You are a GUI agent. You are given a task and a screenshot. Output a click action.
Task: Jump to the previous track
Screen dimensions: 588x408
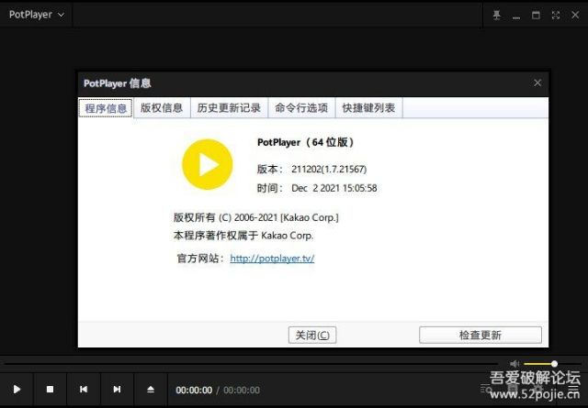pyautogui.click(x=84, y=390)
